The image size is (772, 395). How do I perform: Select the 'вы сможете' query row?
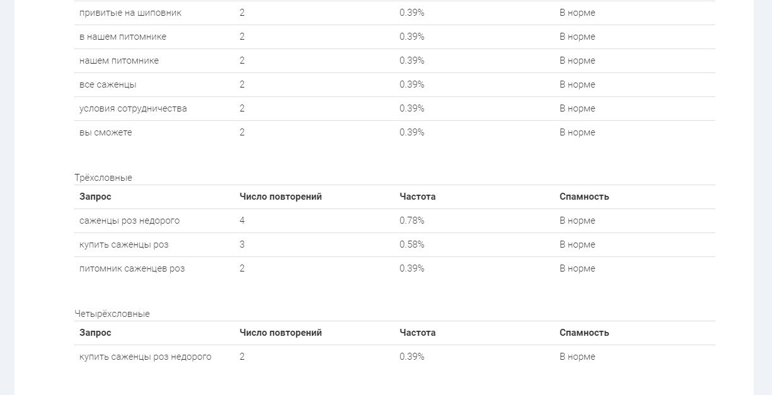point(395,132)
